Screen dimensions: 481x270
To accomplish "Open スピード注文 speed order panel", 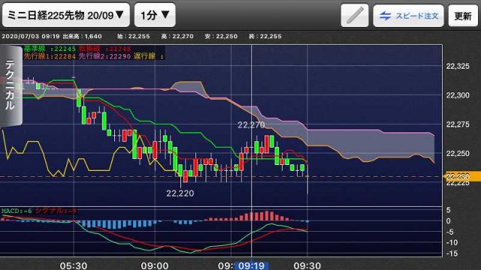I will (408, 15).
